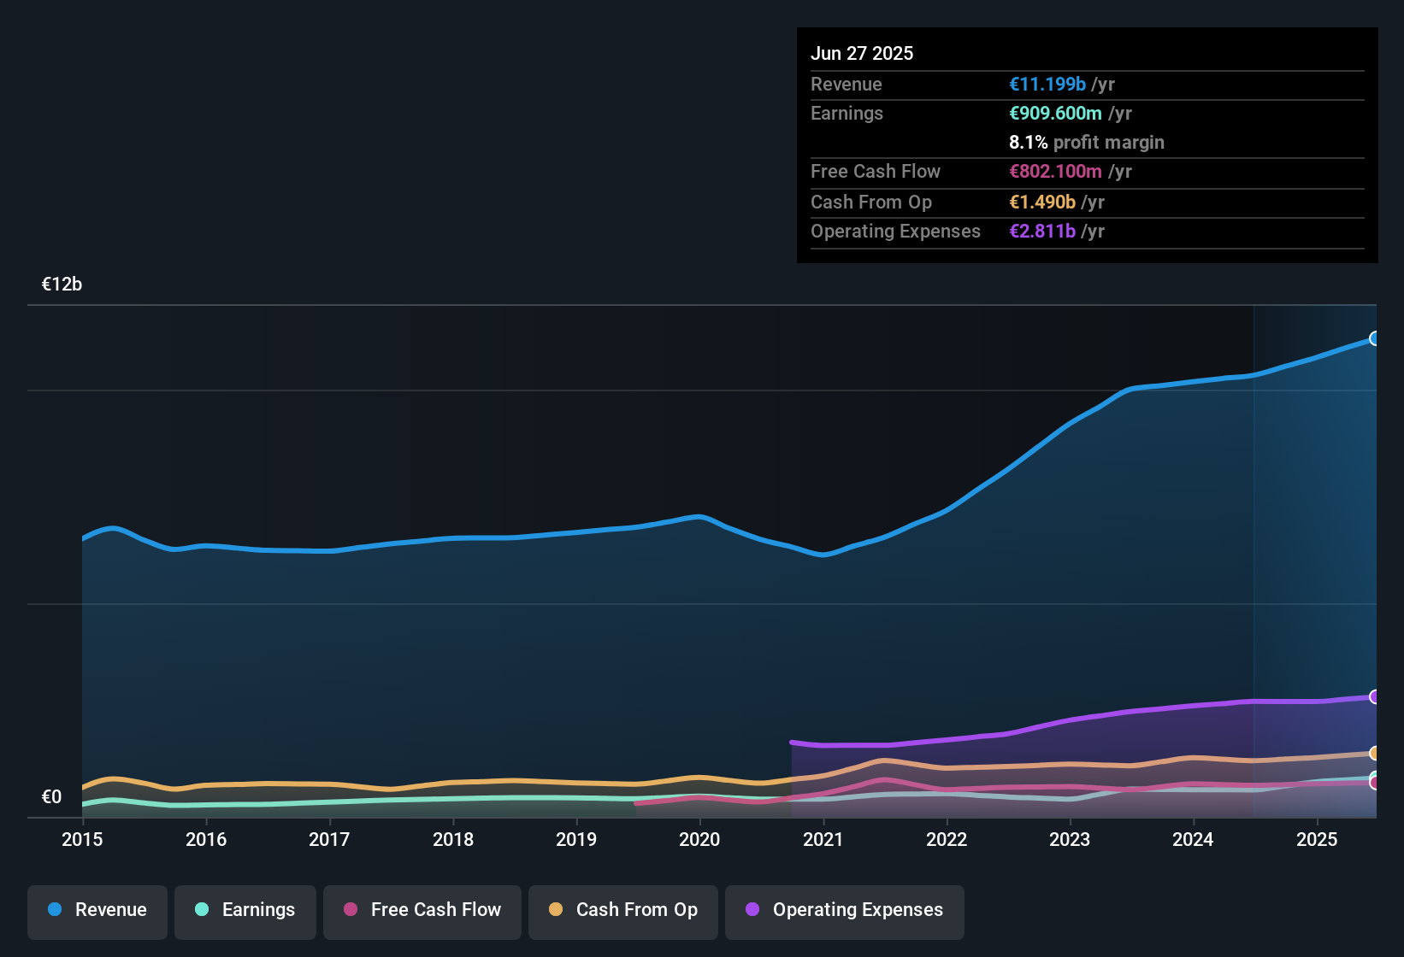Click the pink Free Cash Flow endpoint marker
Viewport: 1404px width, 957px height.
pos(1374,782)
